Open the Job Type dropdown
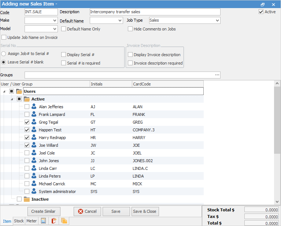Image resolution: width=281 pixels, height=226 pixels. 217,21
